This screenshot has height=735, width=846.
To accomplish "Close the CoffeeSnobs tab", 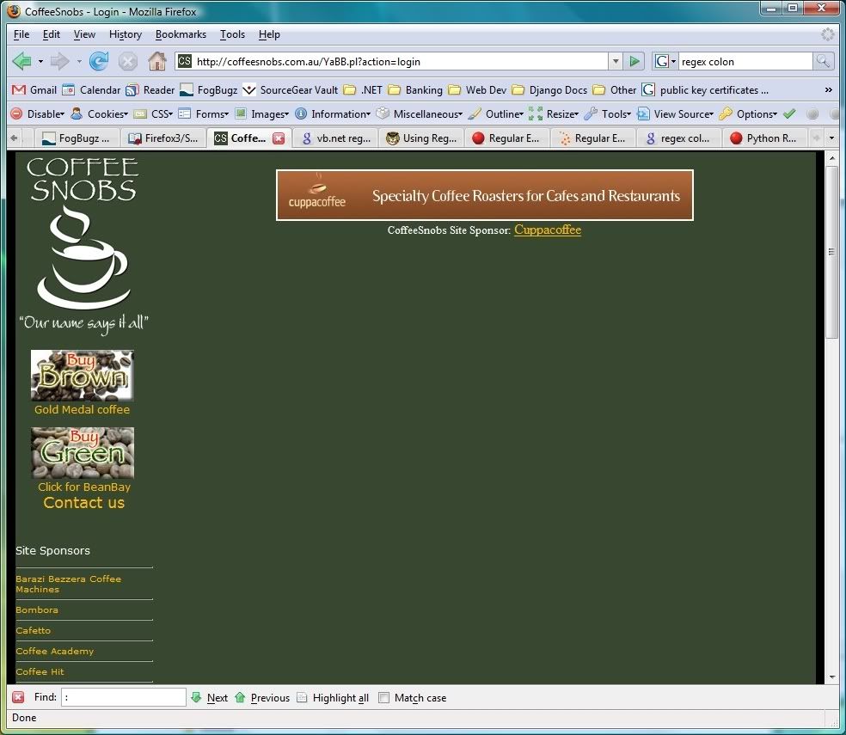I will [x=279, y=138].
